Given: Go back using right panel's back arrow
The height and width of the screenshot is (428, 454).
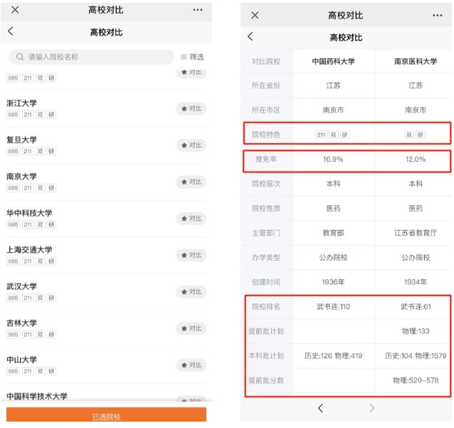Looking at the screenshot, I should pyautogui.click(x=250, y=37).
